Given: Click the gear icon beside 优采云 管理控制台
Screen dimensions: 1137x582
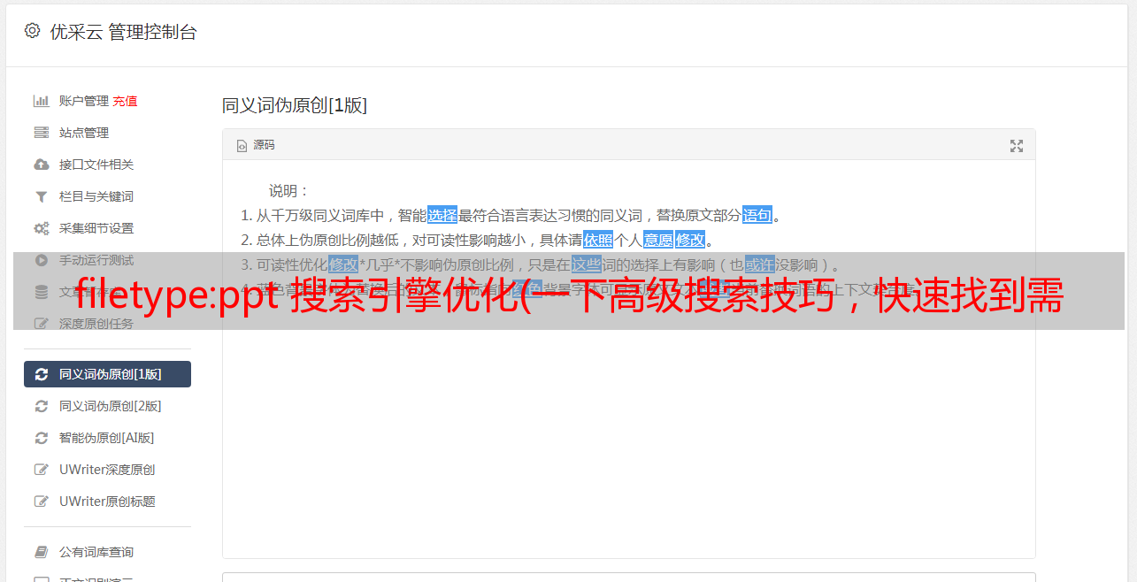Looking at the screenshot, I should coord(33,31).
